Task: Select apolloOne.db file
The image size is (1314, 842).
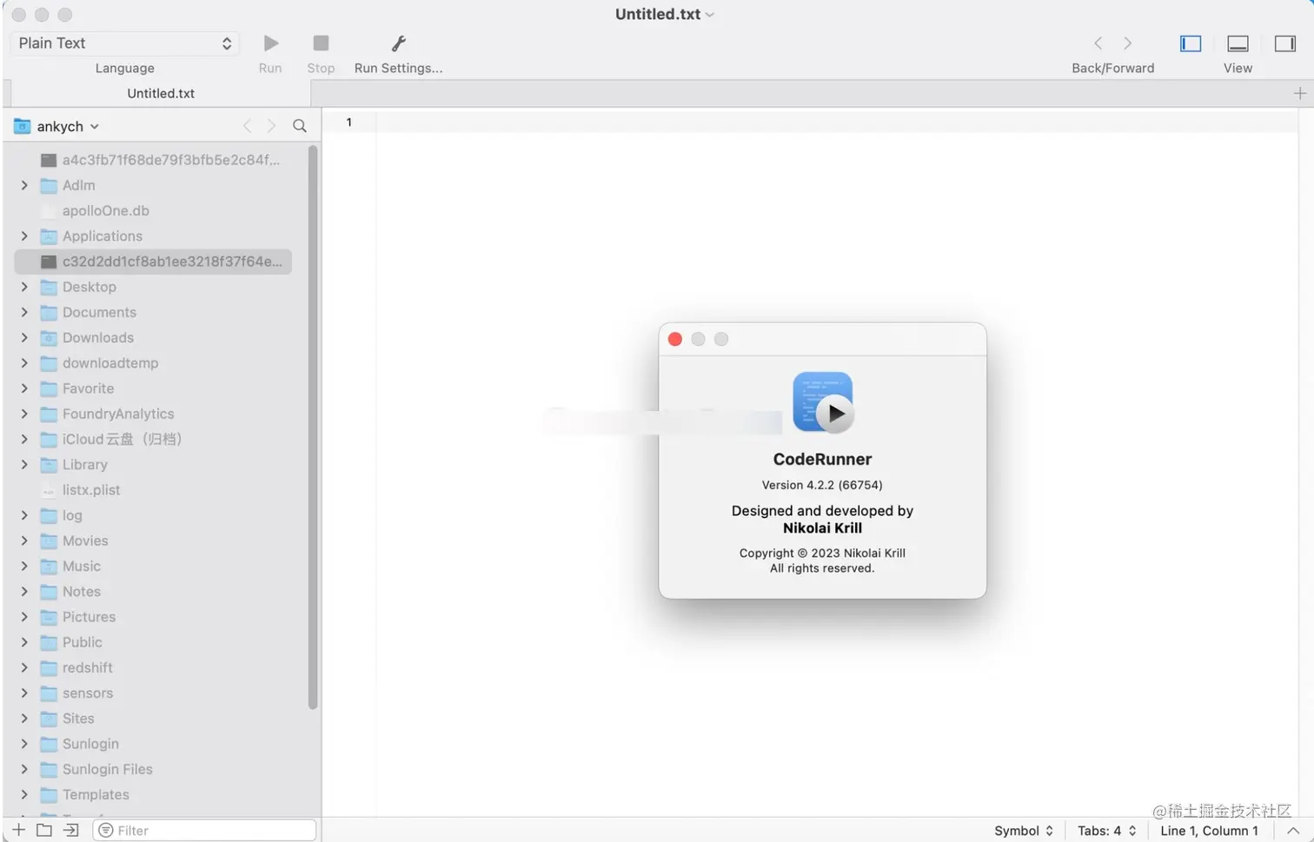Action: [x=153, y=211]
